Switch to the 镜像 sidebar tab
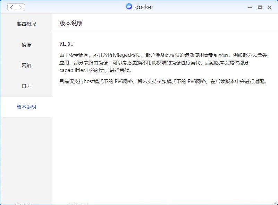Screen dimensions: 278x205 point(26,45)
